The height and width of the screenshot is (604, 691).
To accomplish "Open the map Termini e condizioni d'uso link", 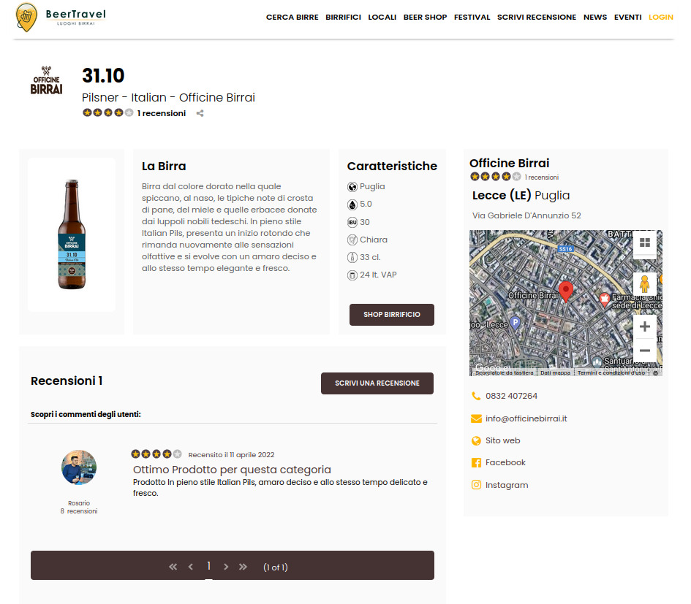I will coord(611,373).
